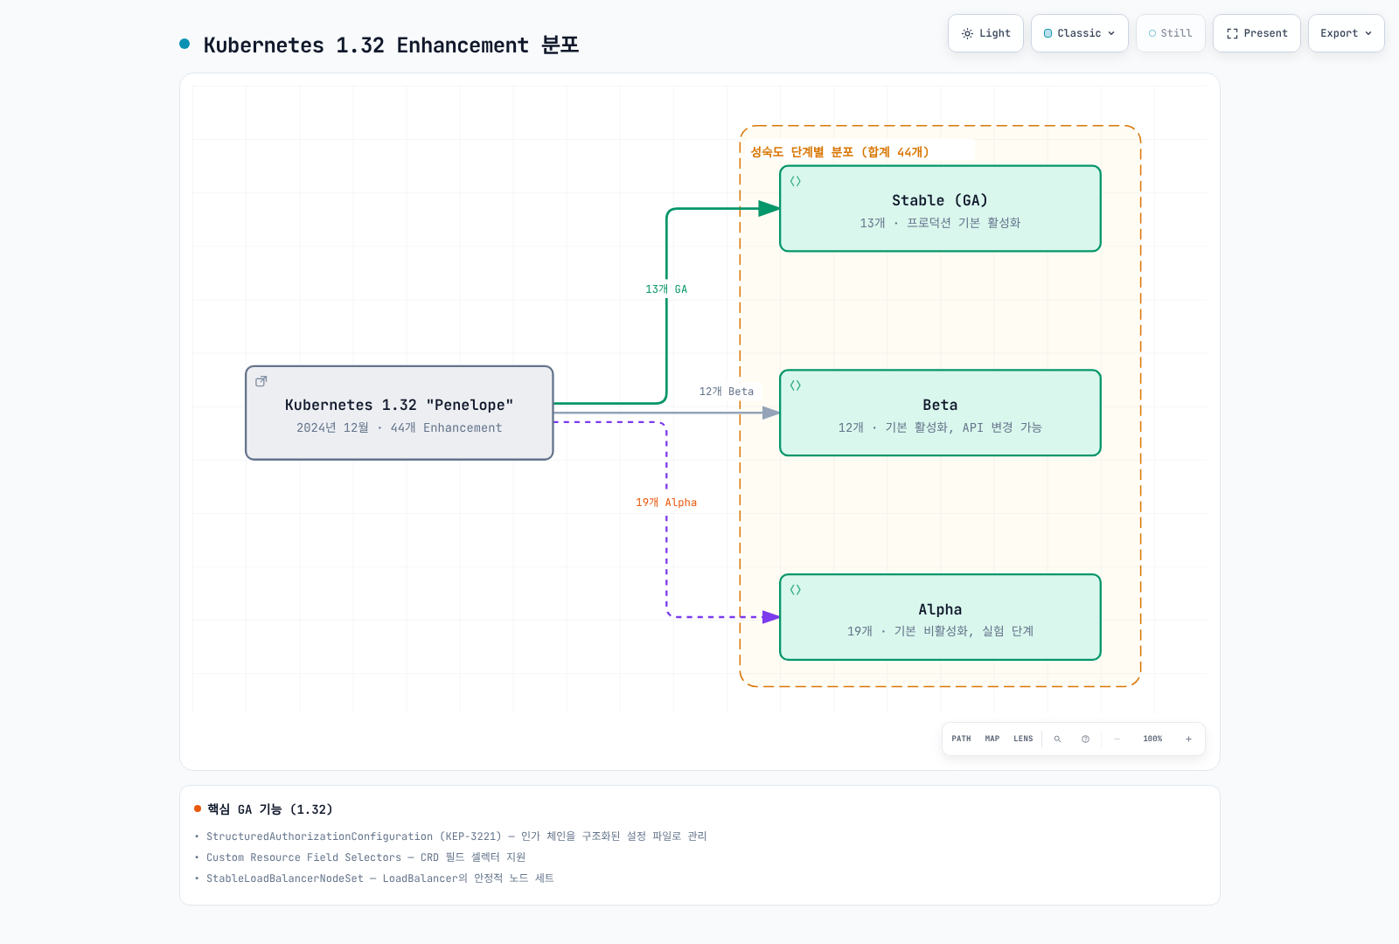Viewport: 1399px width, 944px height.
Task: Click the chevron on the Classic button
Action: pyautogui.click(x=1111, y=33)
